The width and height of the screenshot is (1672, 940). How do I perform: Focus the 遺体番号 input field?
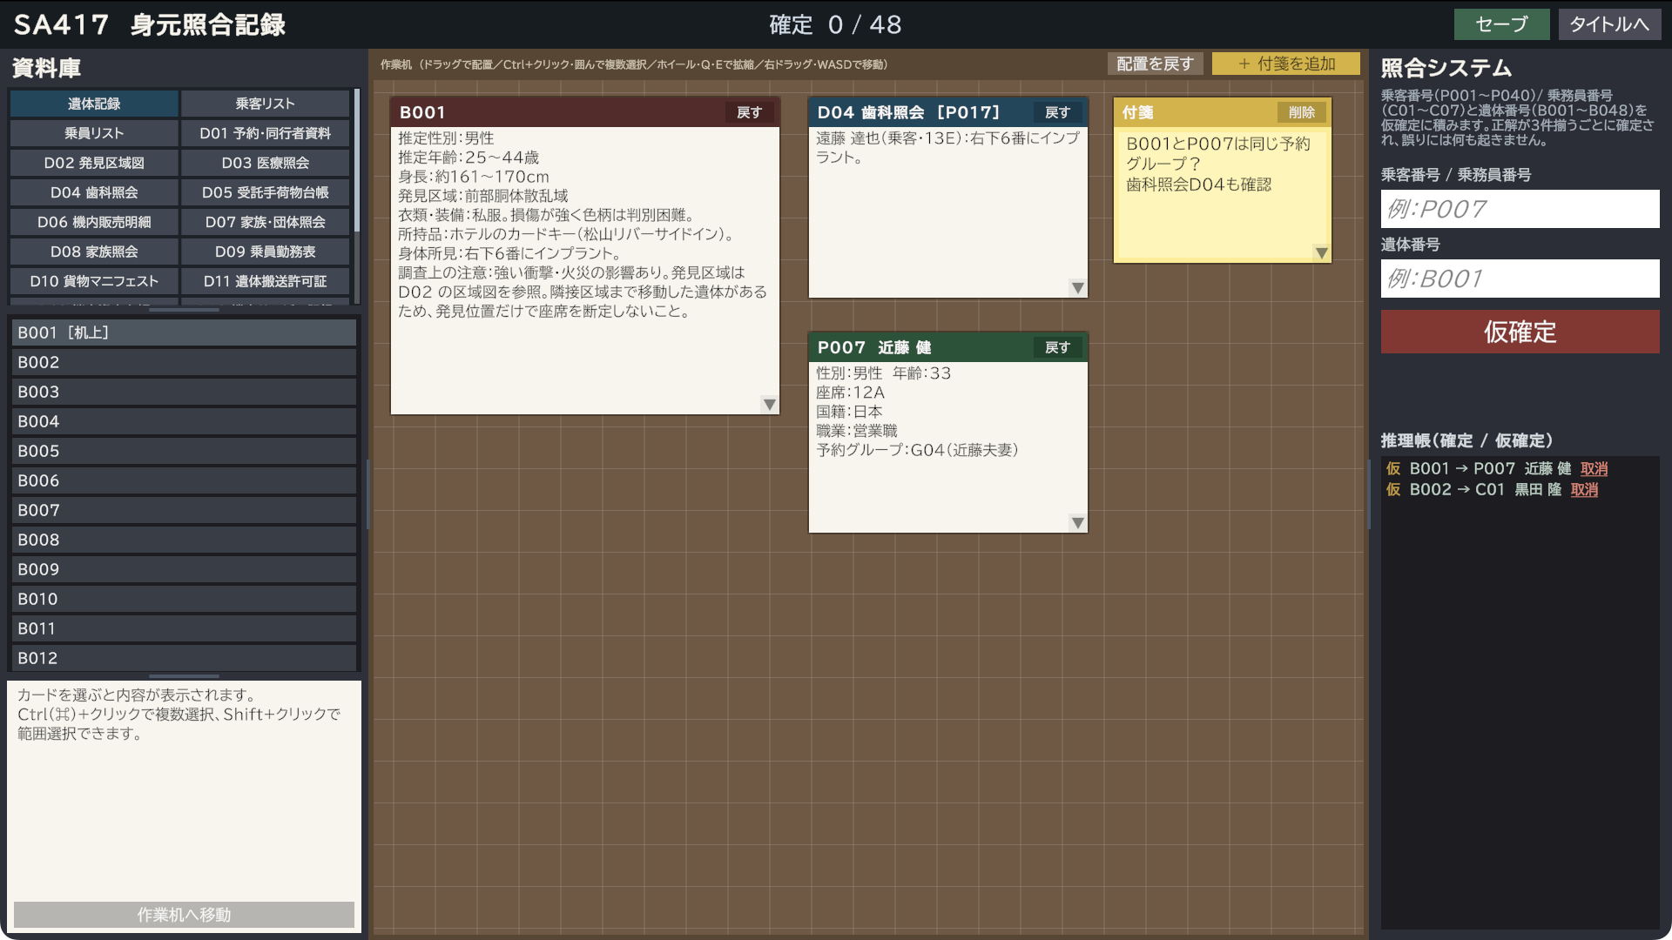click(x=1520, y=279)
